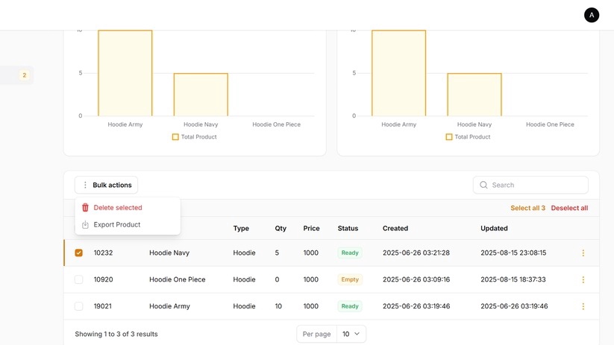The height and width of the screenshot is (345, 614).
Task: Click Hoodie Army bar in right chart
Action: [x=398, y=73]
